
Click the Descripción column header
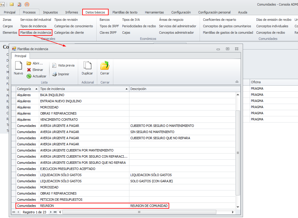pos(184,89)
